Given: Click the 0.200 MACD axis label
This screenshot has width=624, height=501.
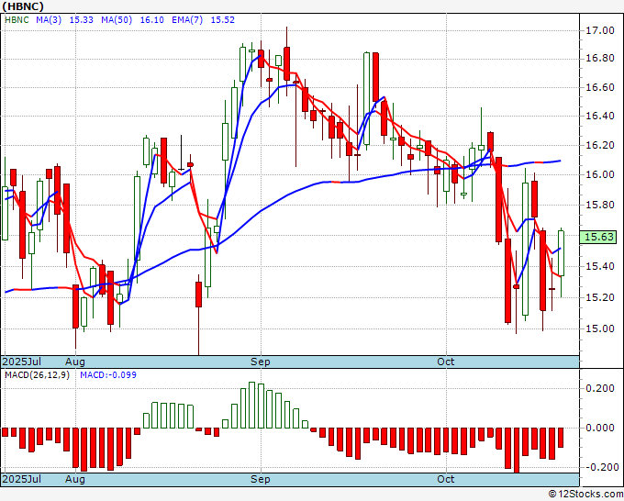Looking at the screenshot, I should (600, 388).
